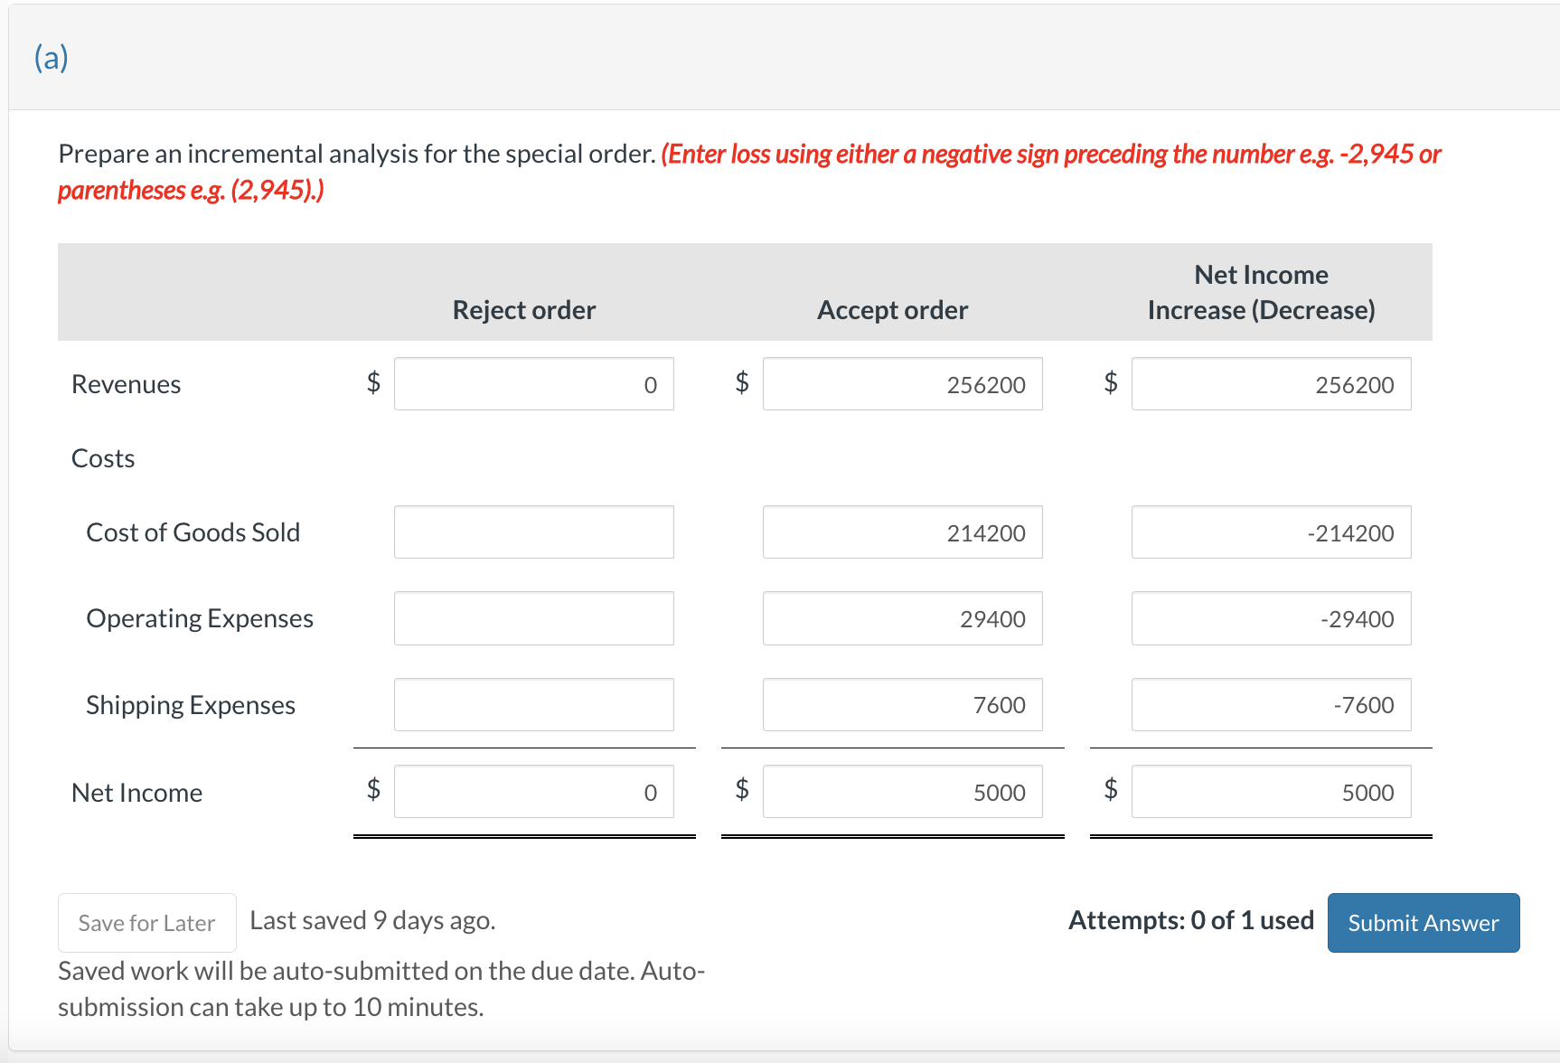Select the Operating Expenses field showing 29400

point(902,618)
